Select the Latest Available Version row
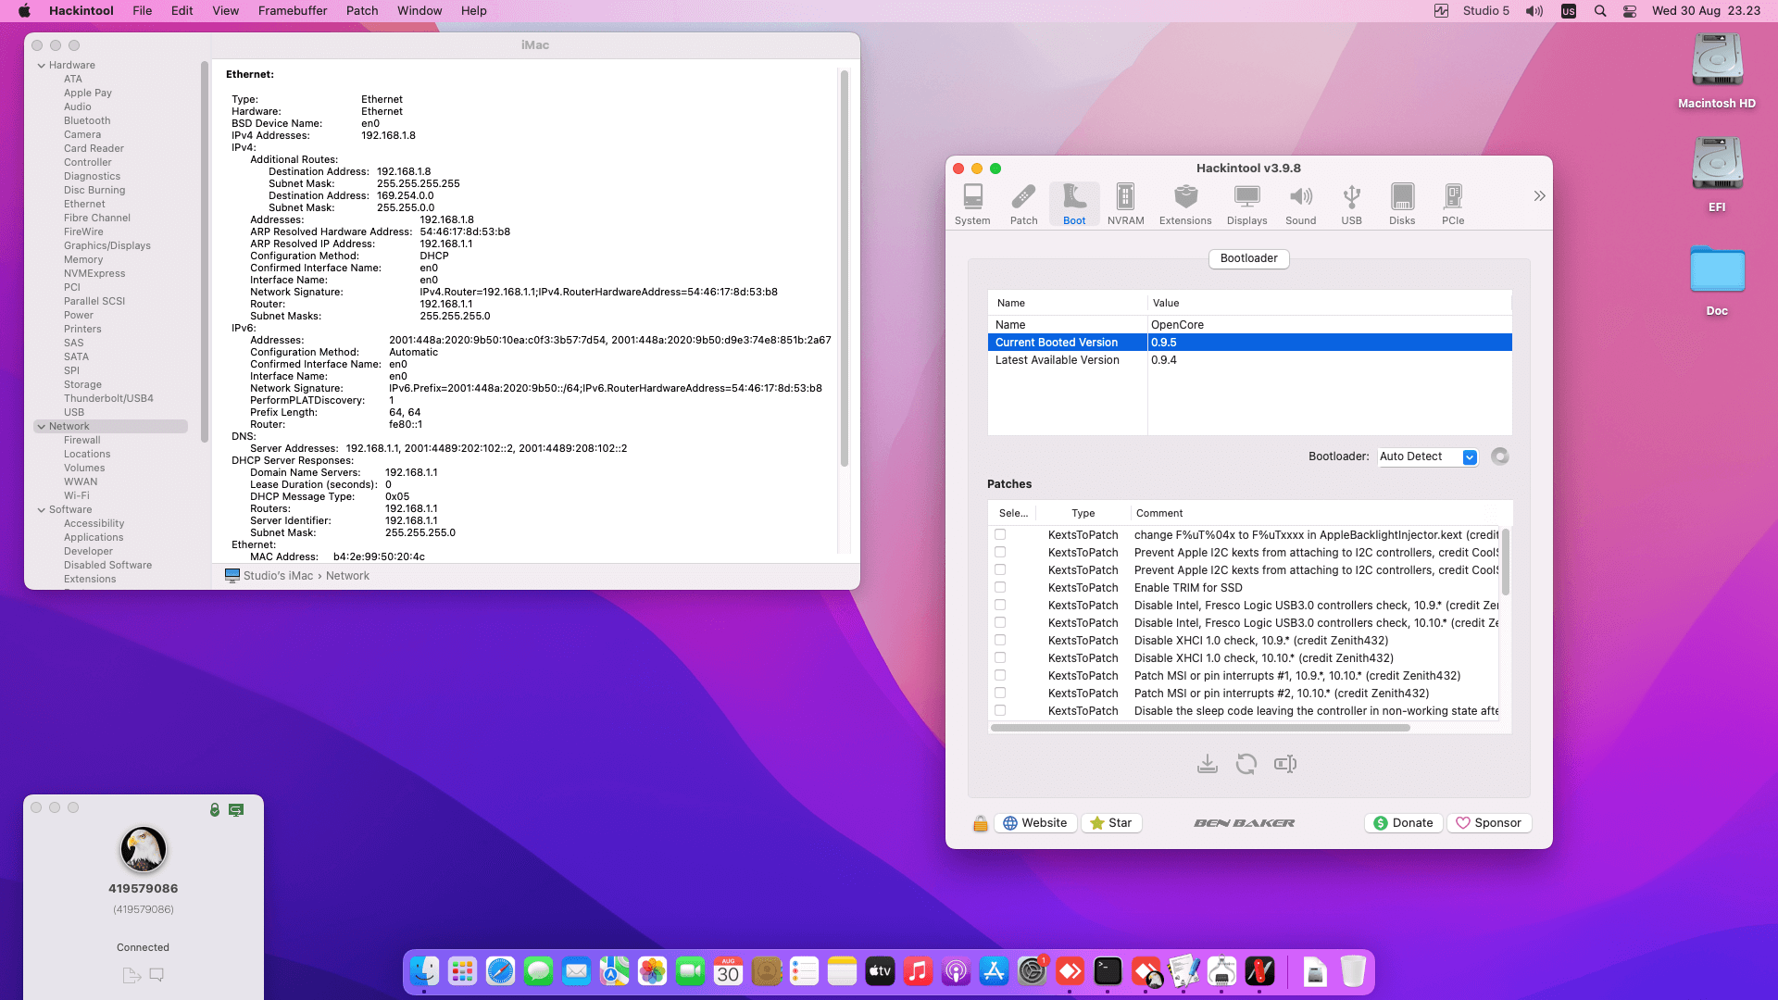Image resolution: width=1778 pixels, height=1000 pixels. [x=1250, y=360]
